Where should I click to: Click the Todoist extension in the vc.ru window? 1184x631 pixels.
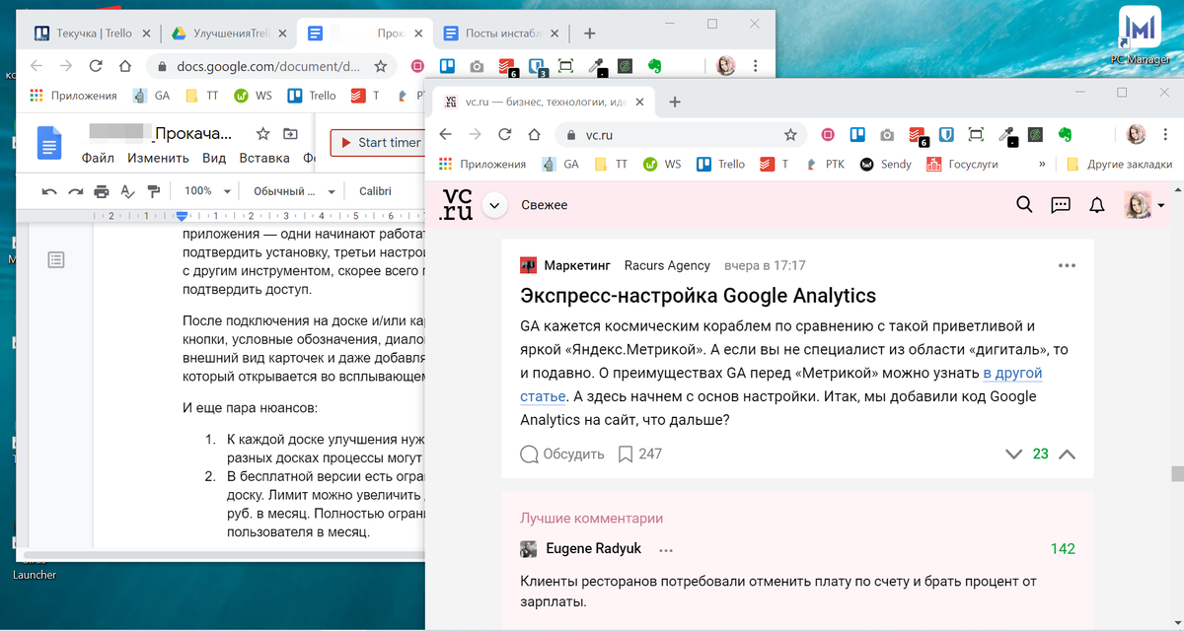917,135
